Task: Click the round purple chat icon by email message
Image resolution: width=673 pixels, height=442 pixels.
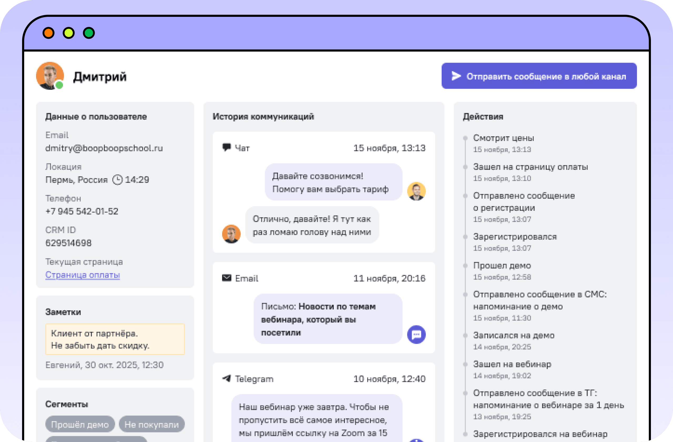Action: (416, 334)
